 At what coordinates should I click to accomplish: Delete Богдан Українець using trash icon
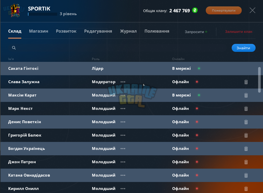pos(246,149)
